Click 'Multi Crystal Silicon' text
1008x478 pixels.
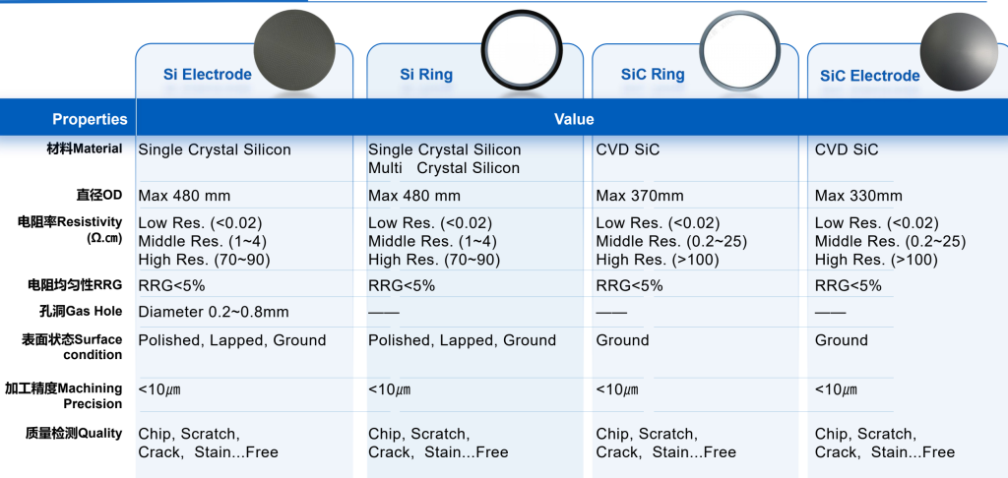tap(444, 168)
